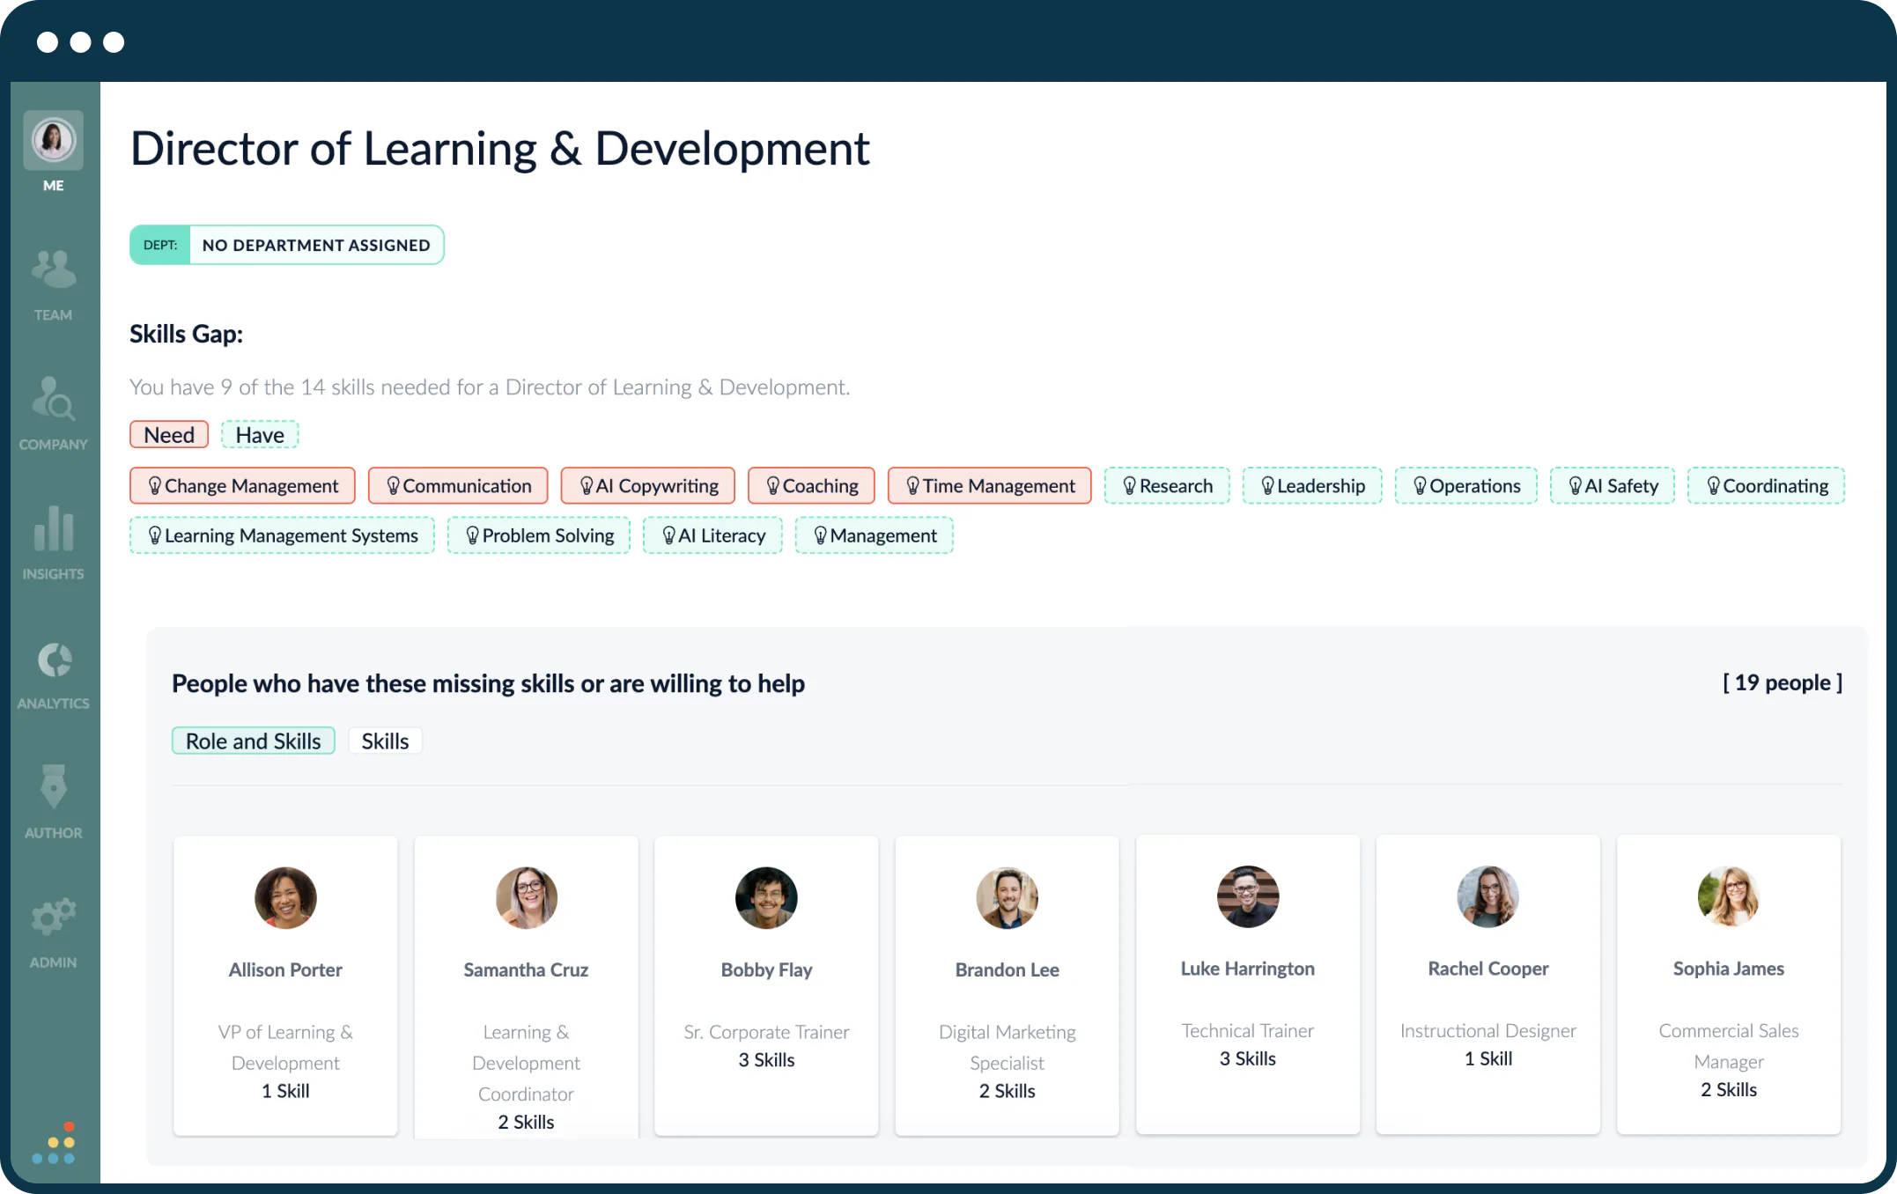The width and height of the screenshot is (1897, 1194).
Task: Open the ME profile avatar
Action: 54,140
